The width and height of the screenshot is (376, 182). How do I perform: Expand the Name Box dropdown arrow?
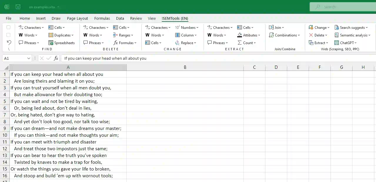pos(29,58)
